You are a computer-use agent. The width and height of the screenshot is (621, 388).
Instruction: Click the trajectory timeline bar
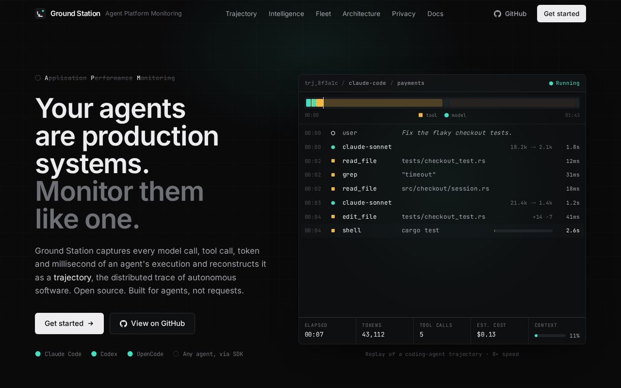click(442, 103)
